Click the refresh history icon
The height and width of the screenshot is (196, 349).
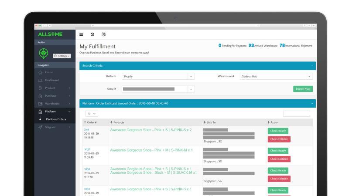tap(92, 34)
